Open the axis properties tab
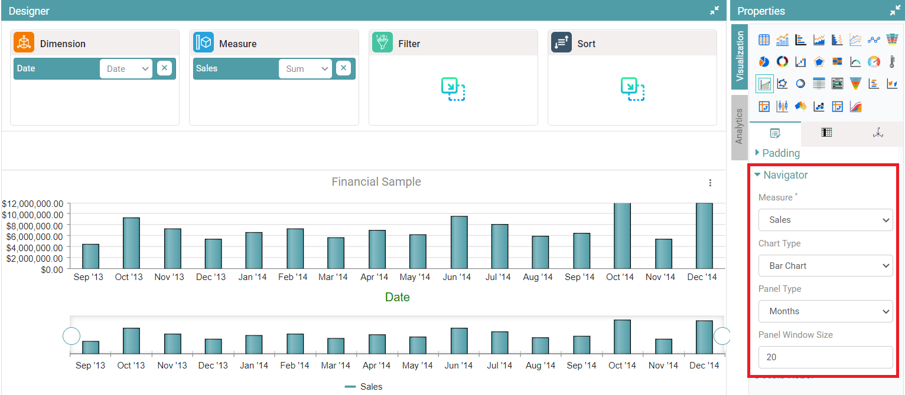The height and width of the screenshot is (395, 905). click(877, 133)
